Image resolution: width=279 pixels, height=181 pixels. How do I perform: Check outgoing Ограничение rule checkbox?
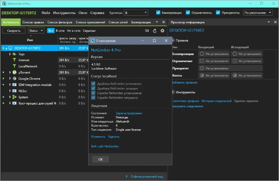tap(234, 61)
